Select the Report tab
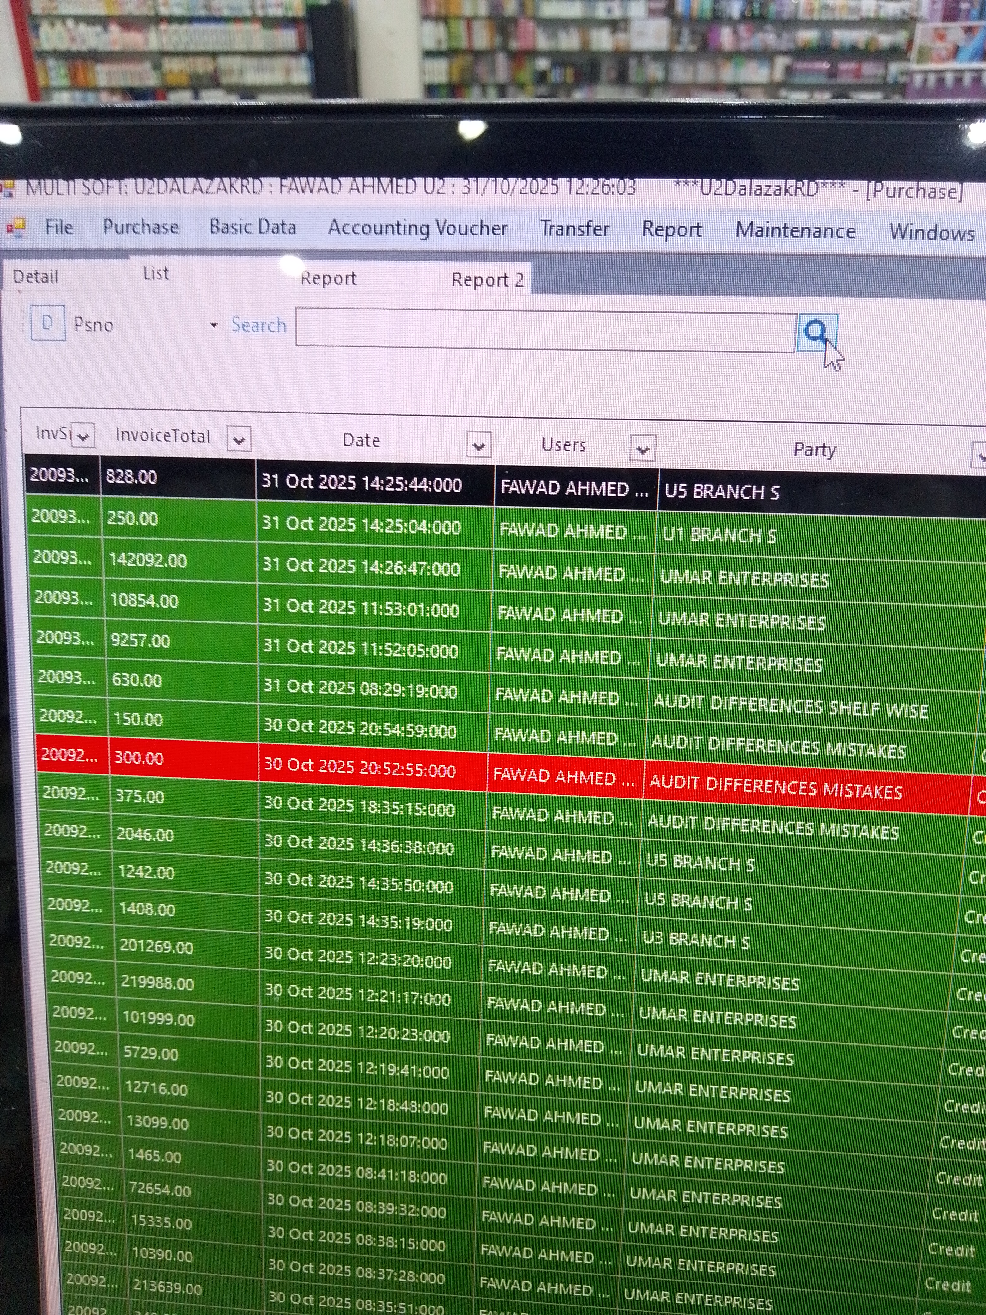Image resolution: width=986 pixels, height=1315 pixels. pos(328,278)
